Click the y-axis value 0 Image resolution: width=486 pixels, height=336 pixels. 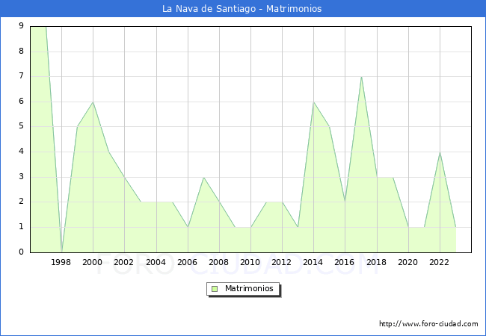(21, 252)
